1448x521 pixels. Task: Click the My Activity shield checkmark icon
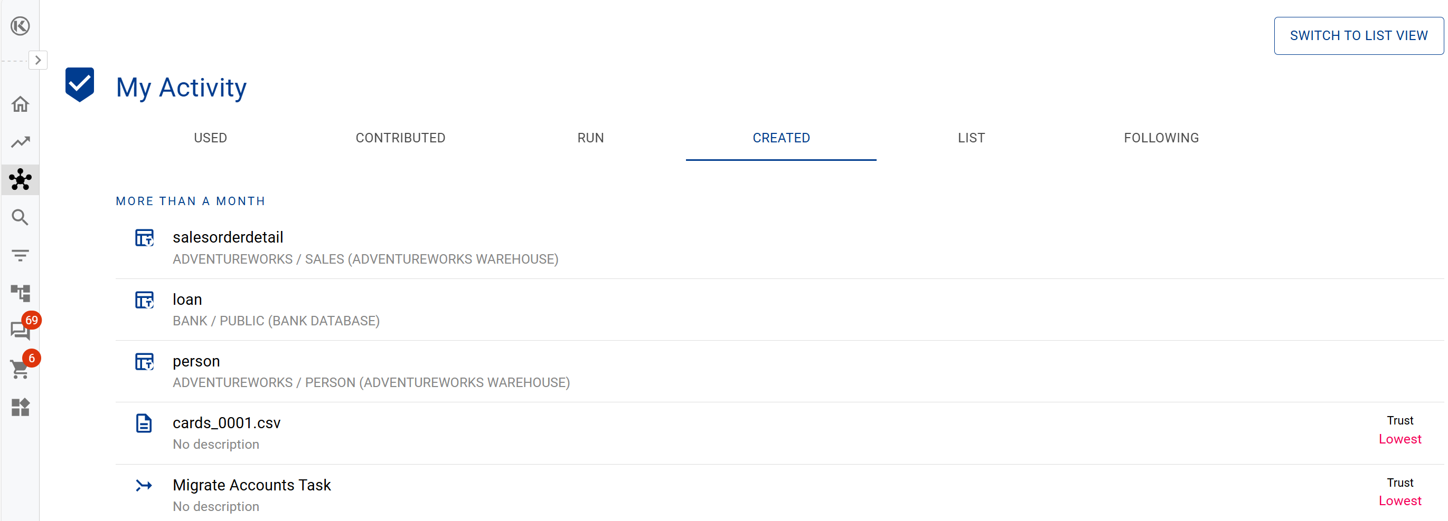coord(80,85)
